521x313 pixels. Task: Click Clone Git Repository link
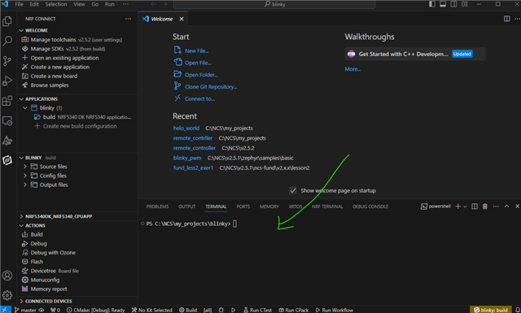coord(211,87)
